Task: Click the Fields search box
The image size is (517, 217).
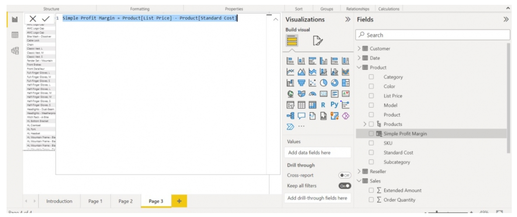Action: click(x=433, y=35)
